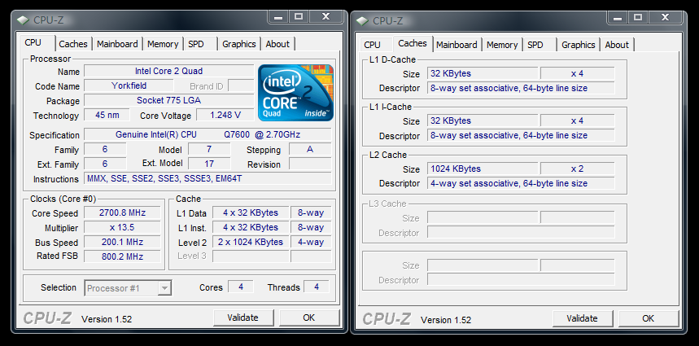The width and height of the screenshot is (699, 346).
Task: Click the Level 2 value '2 x 1024 KBytes'
Action: point(251,242)
